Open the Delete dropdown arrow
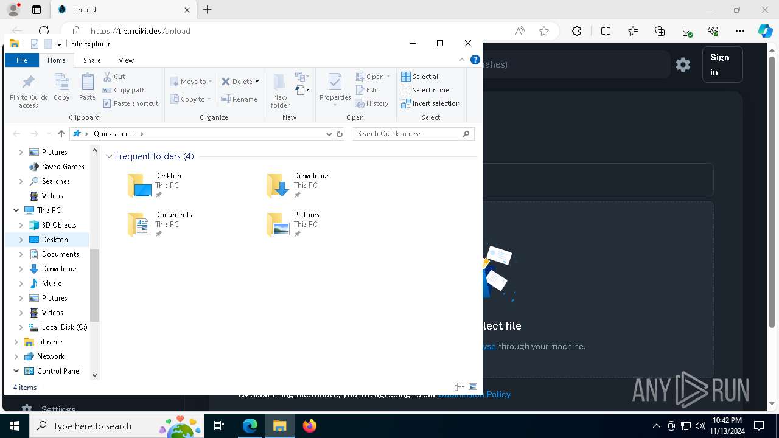The image size is (779, 438). (257, 82)
